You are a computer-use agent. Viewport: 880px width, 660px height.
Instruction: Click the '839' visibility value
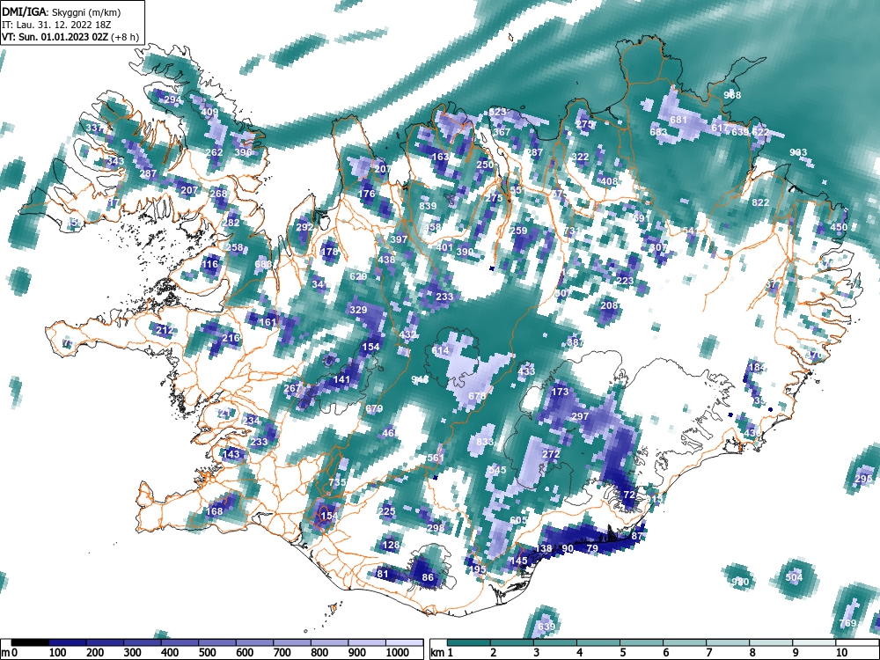tap(428, 206)
